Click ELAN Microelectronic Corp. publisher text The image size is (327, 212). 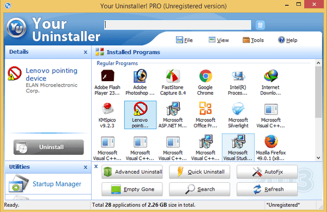[51, 88]
